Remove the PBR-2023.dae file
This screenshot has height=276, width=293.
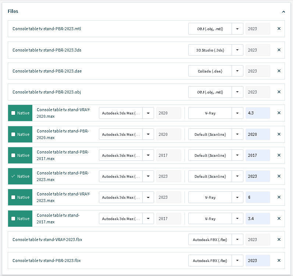(x=279, y=71)
